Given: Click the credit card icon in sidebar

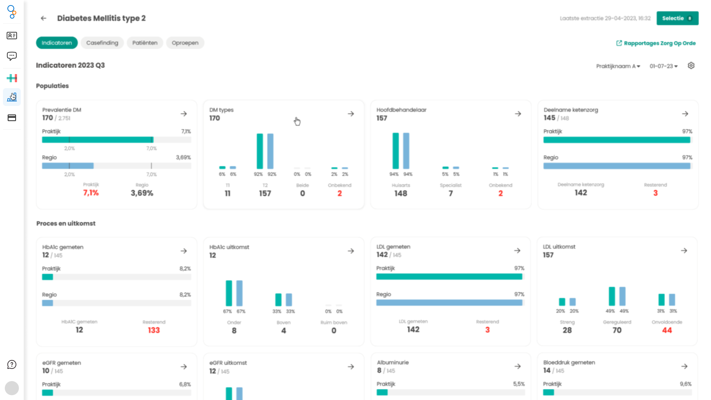Looking at the screenshot, I should pyautogui.click(x=12, y=118).
